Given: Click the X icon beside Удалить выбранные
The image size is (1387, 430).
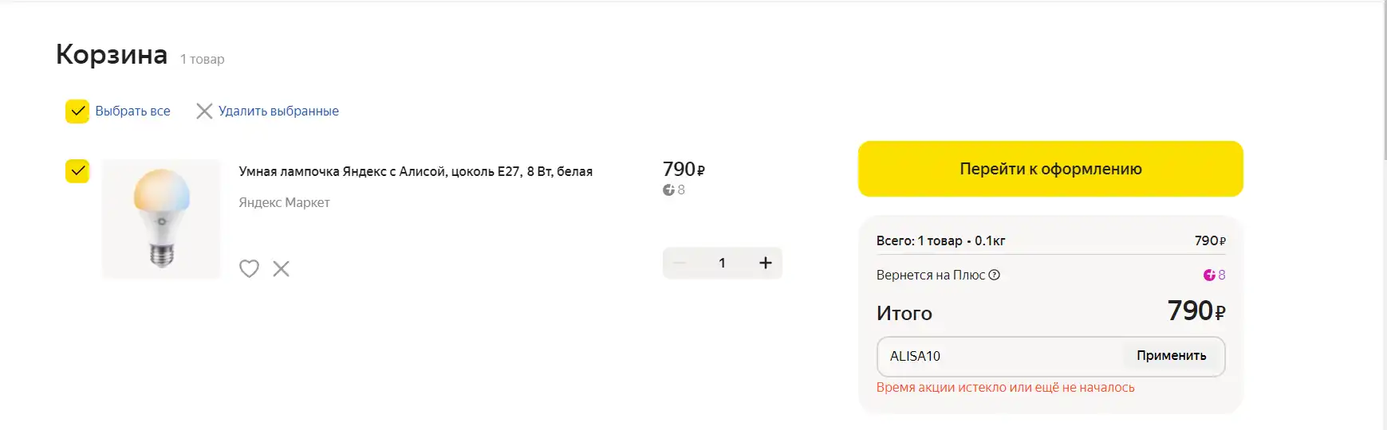Looking at the screenshot, I should [204, 111].
